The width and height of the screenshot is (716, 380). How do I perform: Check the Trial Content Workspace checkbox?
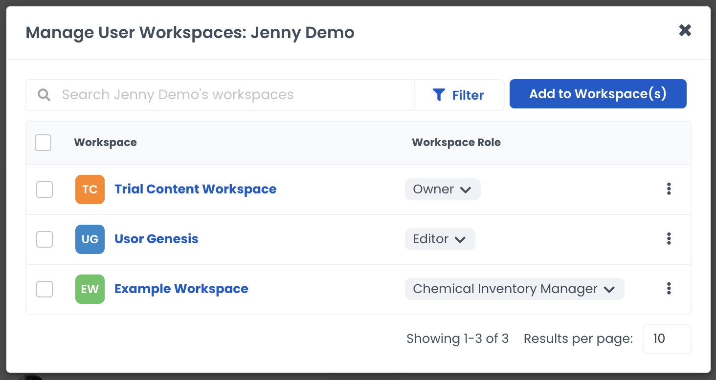click(x=45, y=190)
